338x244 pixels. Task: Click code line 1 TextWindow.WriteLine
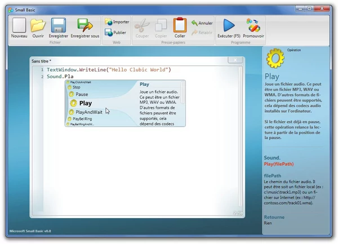(109, 70)
